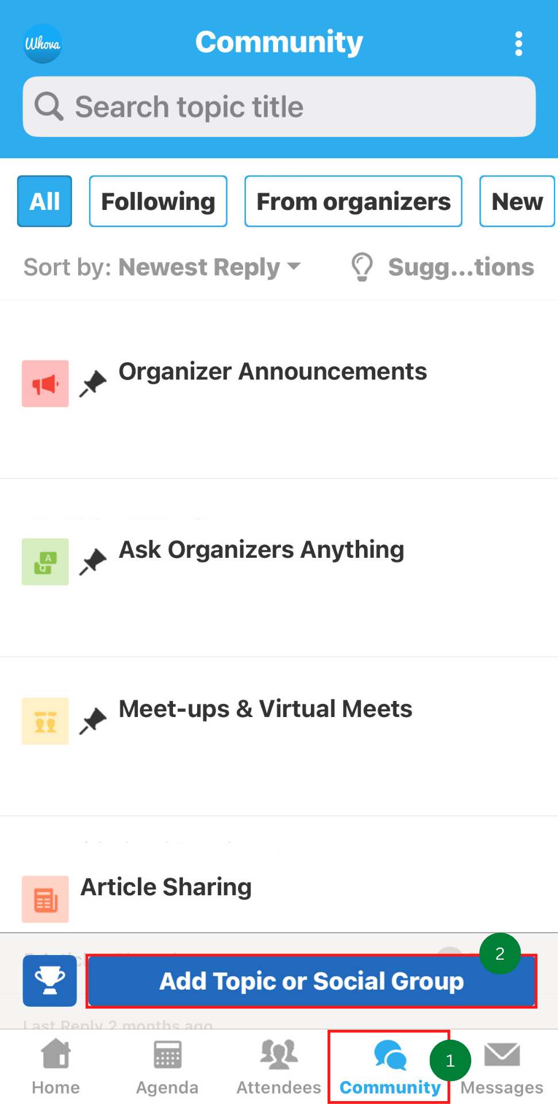Switch to the Attendees tab
This screenshot has height=1104, width=558.
tap(279, 1067)
